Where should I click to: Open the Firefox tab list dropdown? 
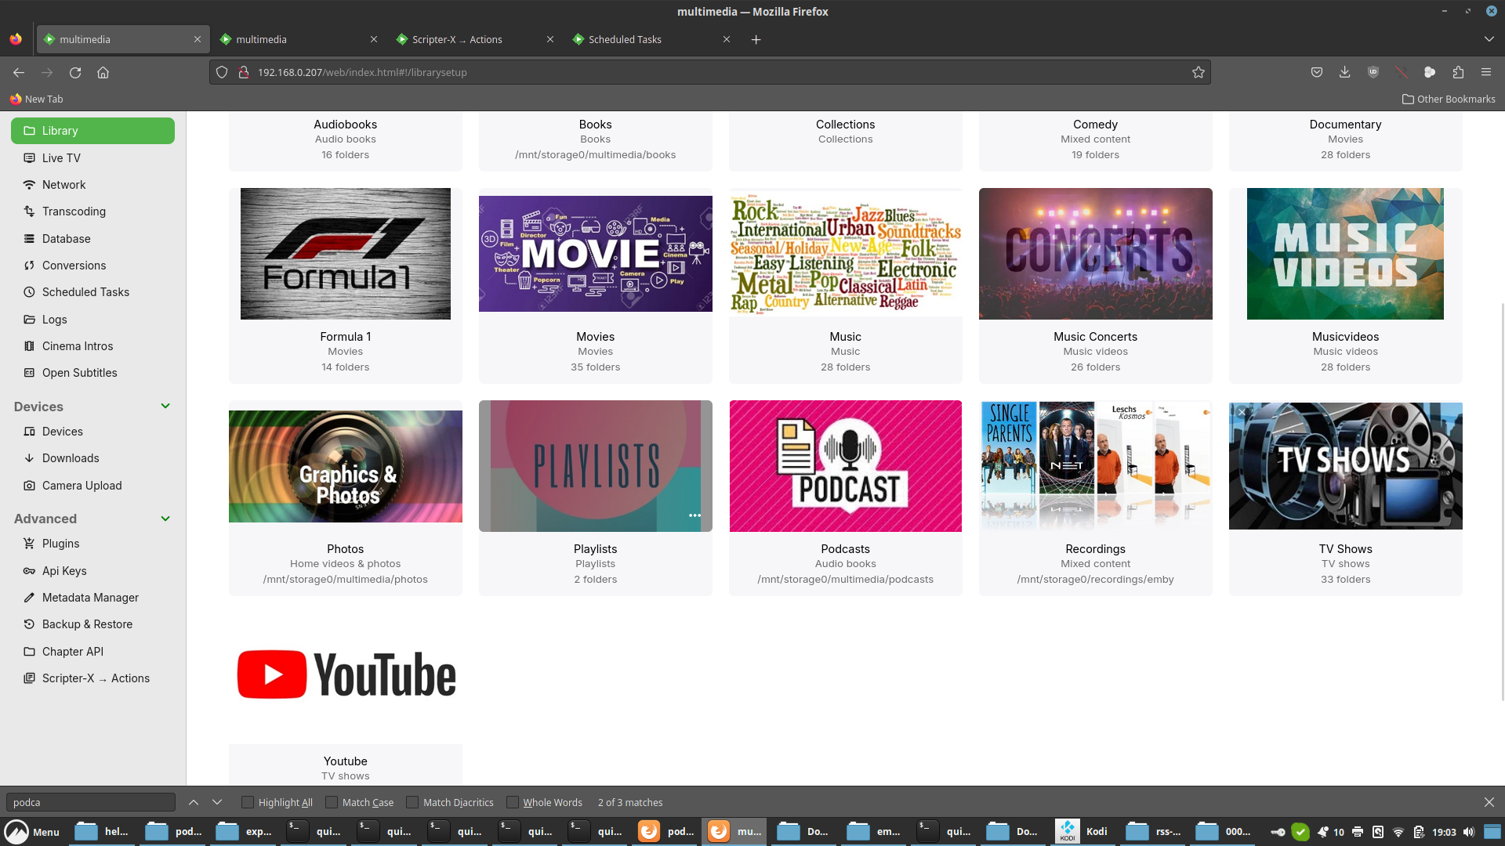pyautogui.click(x=1489, y=39)
